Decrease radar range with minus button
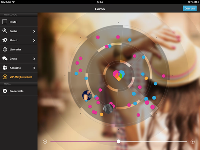This screenshot has height=150, width=200. click(x=45, y=142)
